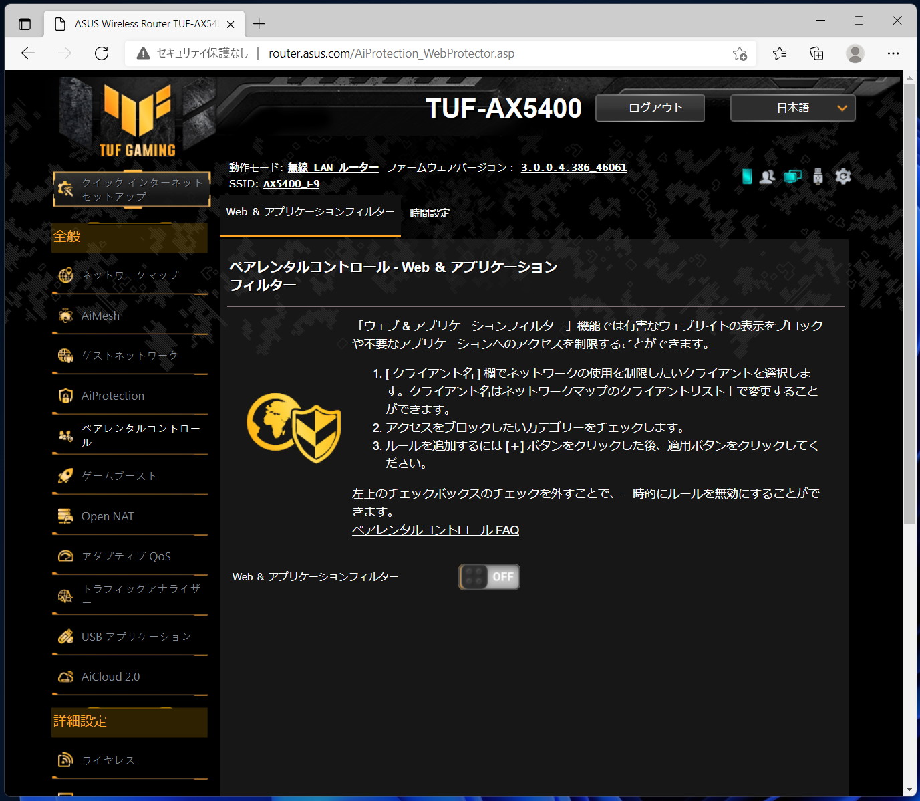This screenshot has width=920, height=801.
Task: Open ゲストネットワーク menu item
Action: tap(130, 356)
